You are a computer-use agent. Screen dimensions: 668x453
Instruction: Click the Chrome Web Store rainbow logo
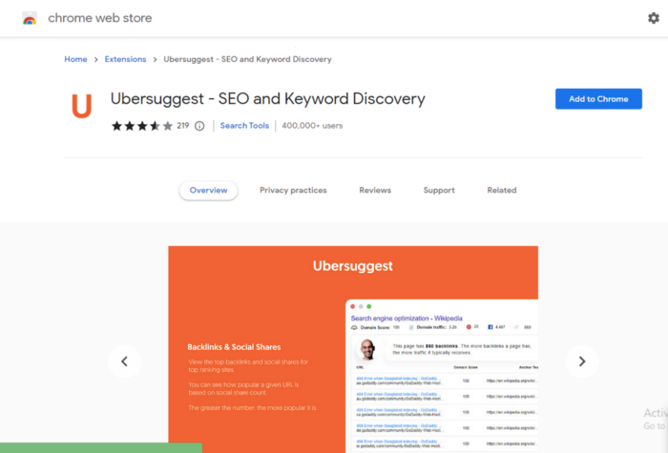pos(30,18)
